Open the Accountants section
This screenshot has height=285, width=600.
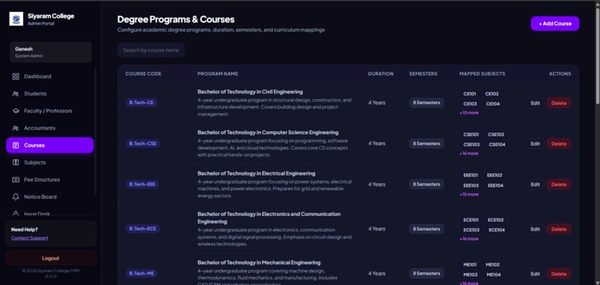[x=50, y=128]
